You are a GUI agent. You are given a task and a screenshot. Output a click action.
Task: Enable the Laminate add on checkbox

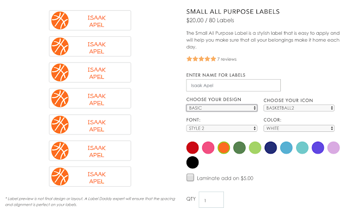[190, 177]
